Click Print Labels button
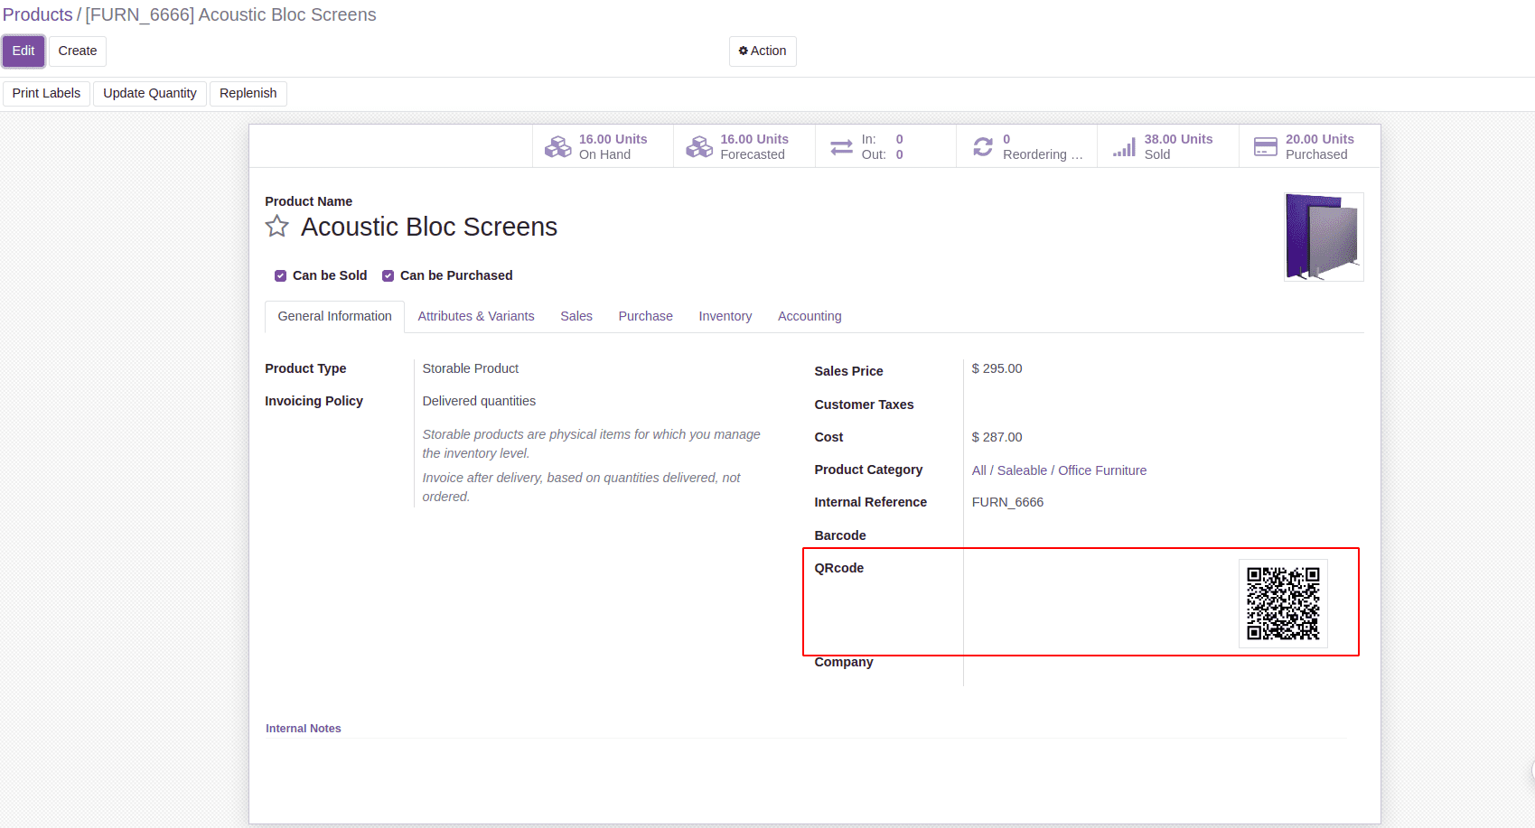This screenshot has width=1535, height=828. pos(46,94)
